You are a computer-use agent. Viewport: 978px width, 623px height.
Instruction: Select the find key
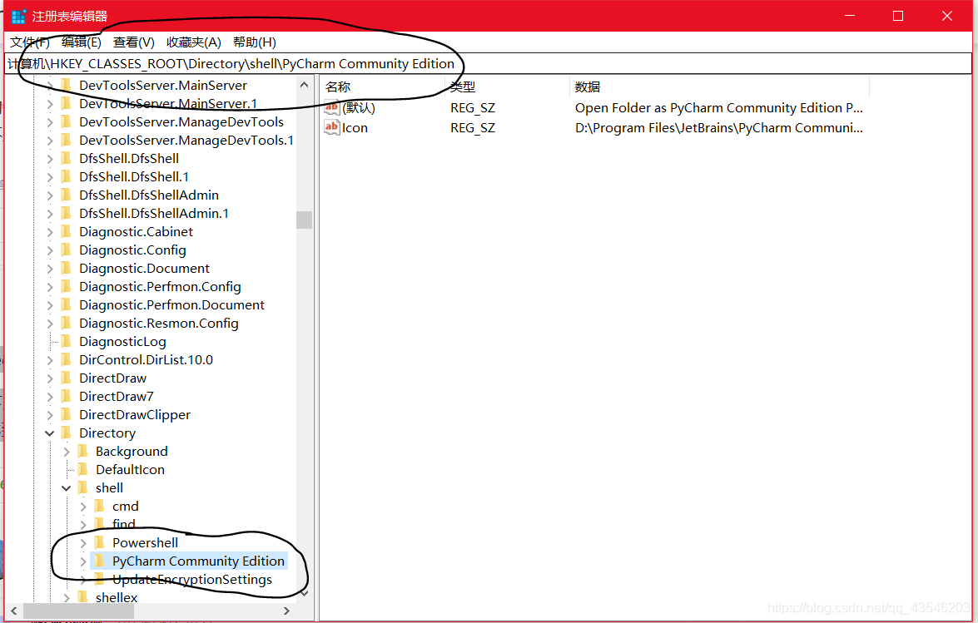(123, 525)
